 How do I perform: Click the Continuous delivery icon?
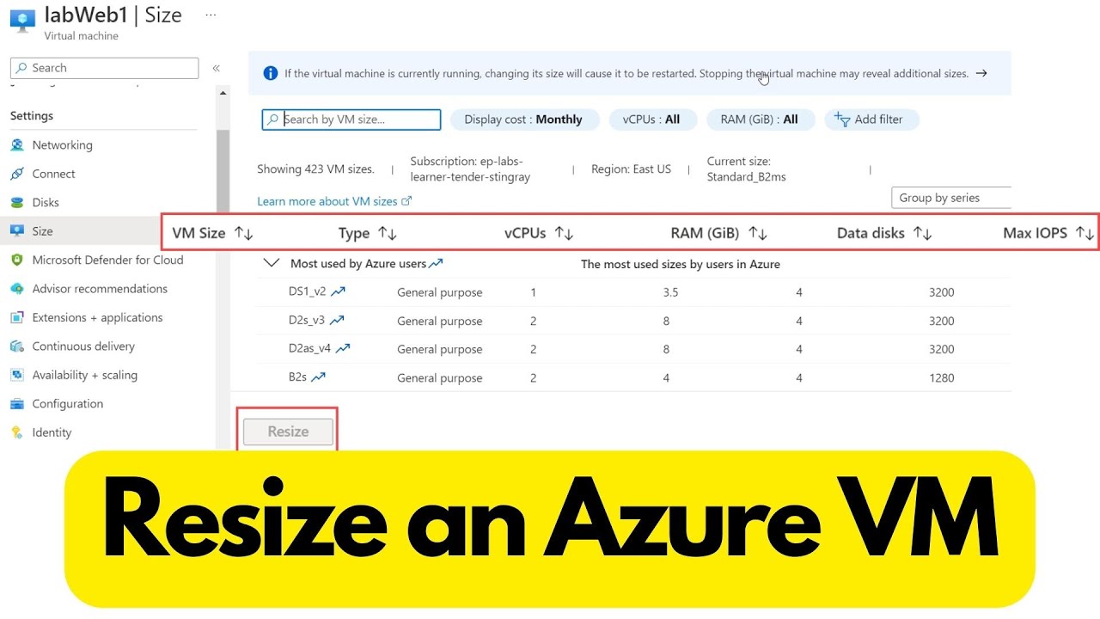[16, 346]
